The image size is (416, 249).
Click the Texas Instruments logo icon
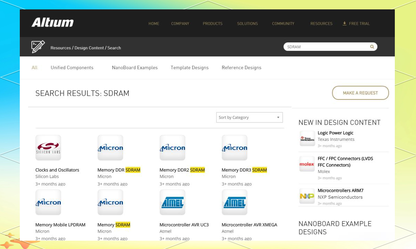click(x=307, y=138)
